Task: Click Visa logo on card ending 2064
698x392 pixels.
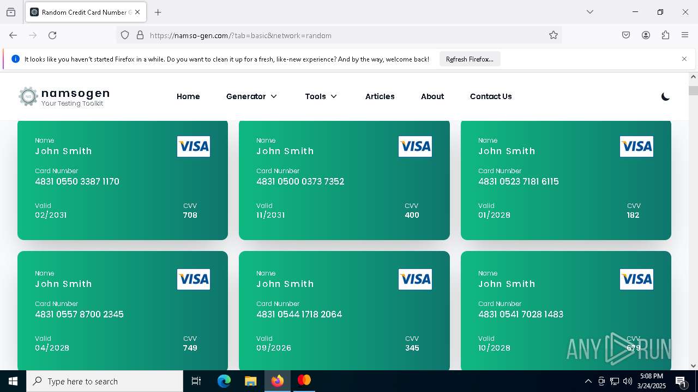Action: 415,279
